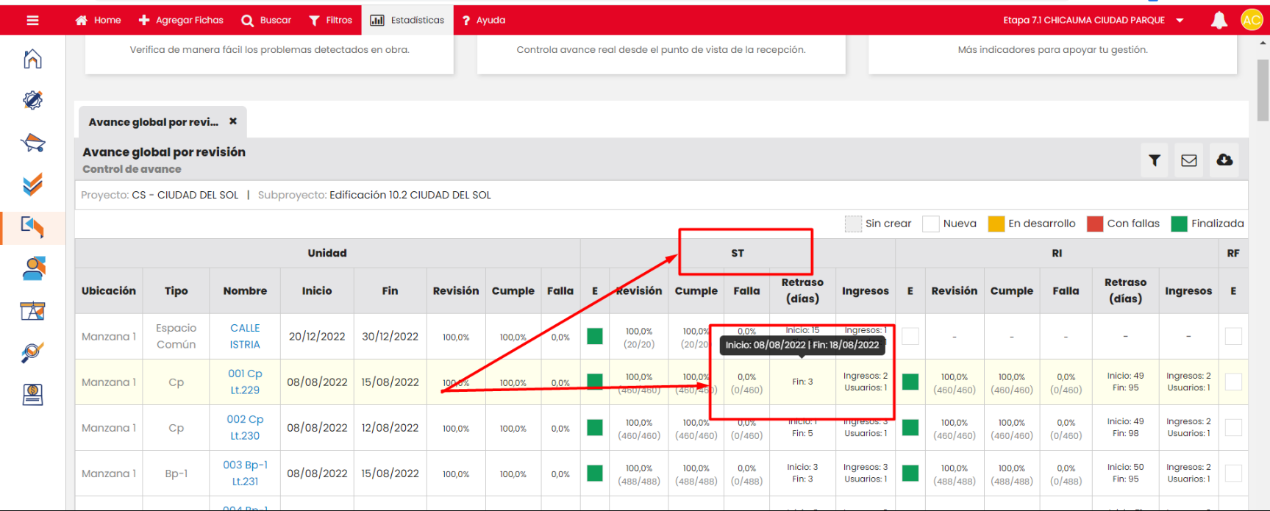This screenshot has height=511, width=1270.
Task: Open the house icon in left sidebar
Action: click(x=32, y=59)
